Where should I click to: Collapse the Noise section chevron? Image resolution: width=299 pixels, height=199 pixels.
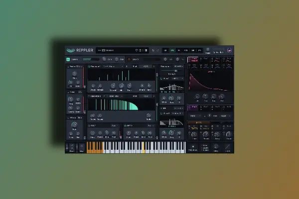[68, 92]
